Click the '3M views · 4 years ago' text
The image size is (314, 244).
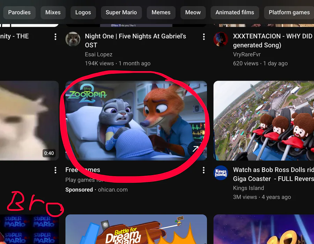click(262, 197)
